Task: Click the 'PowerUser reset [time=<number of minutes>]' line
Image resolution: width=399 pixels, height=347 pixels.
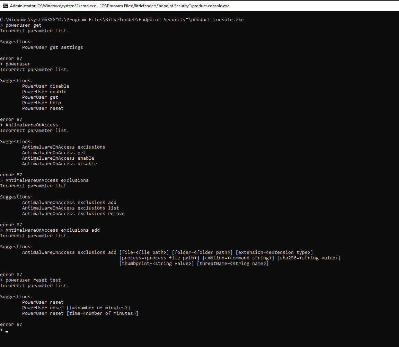Action: click(80, 313)
